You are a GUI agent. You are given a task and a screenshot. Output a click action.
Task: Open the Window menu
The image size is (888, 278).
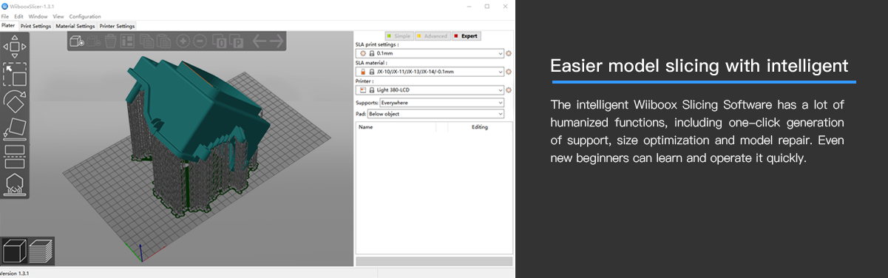38,16
